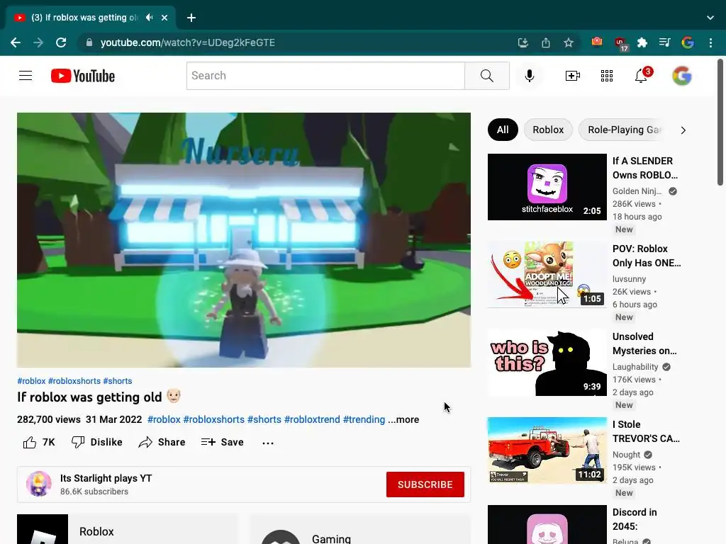726x544 pixels.
Task: Open the YouTube apps grid
Action: (607, 76)
